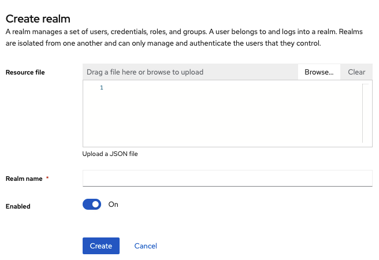The height and width of the screenshot is (260, 379).
Task: Click the 'Realm name' field label
Action: pos(24,179)
